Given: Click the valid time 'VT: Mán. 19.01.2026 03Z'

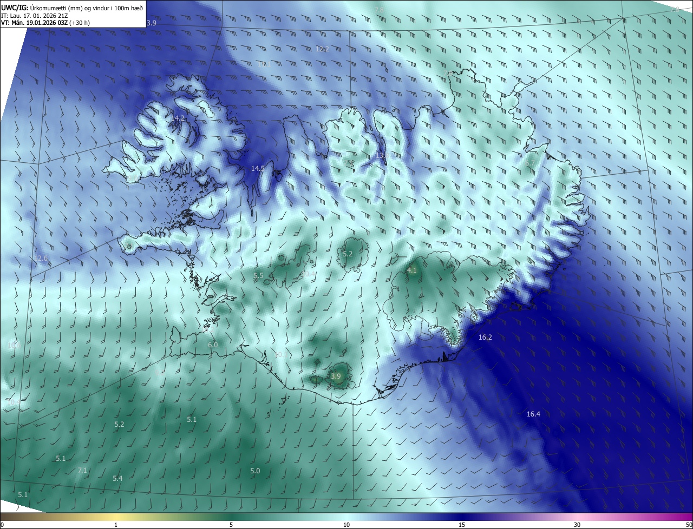Looking at the screenshot, I should tap(34, 23).
